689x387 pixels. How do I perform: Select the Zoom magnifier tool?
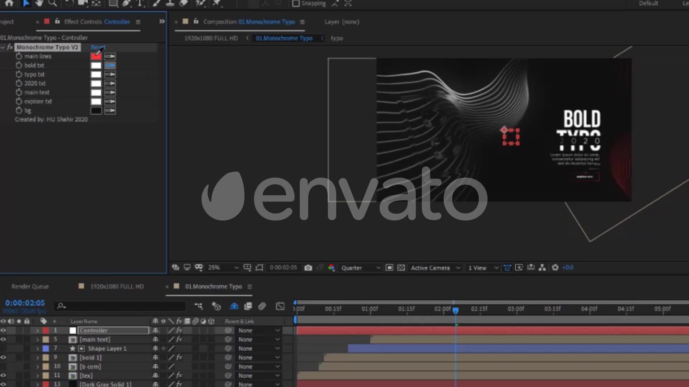click(52, 3)
